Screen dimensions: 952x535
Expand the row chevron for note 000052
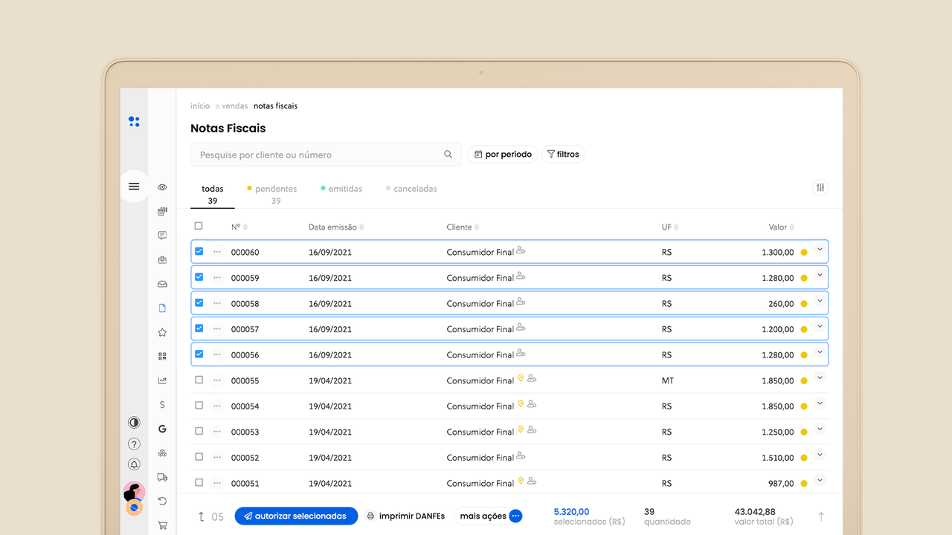click(x=820, y=455)
